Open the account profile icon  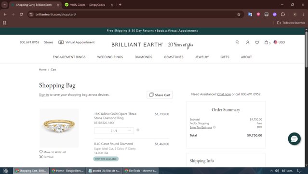pos(247,42)
